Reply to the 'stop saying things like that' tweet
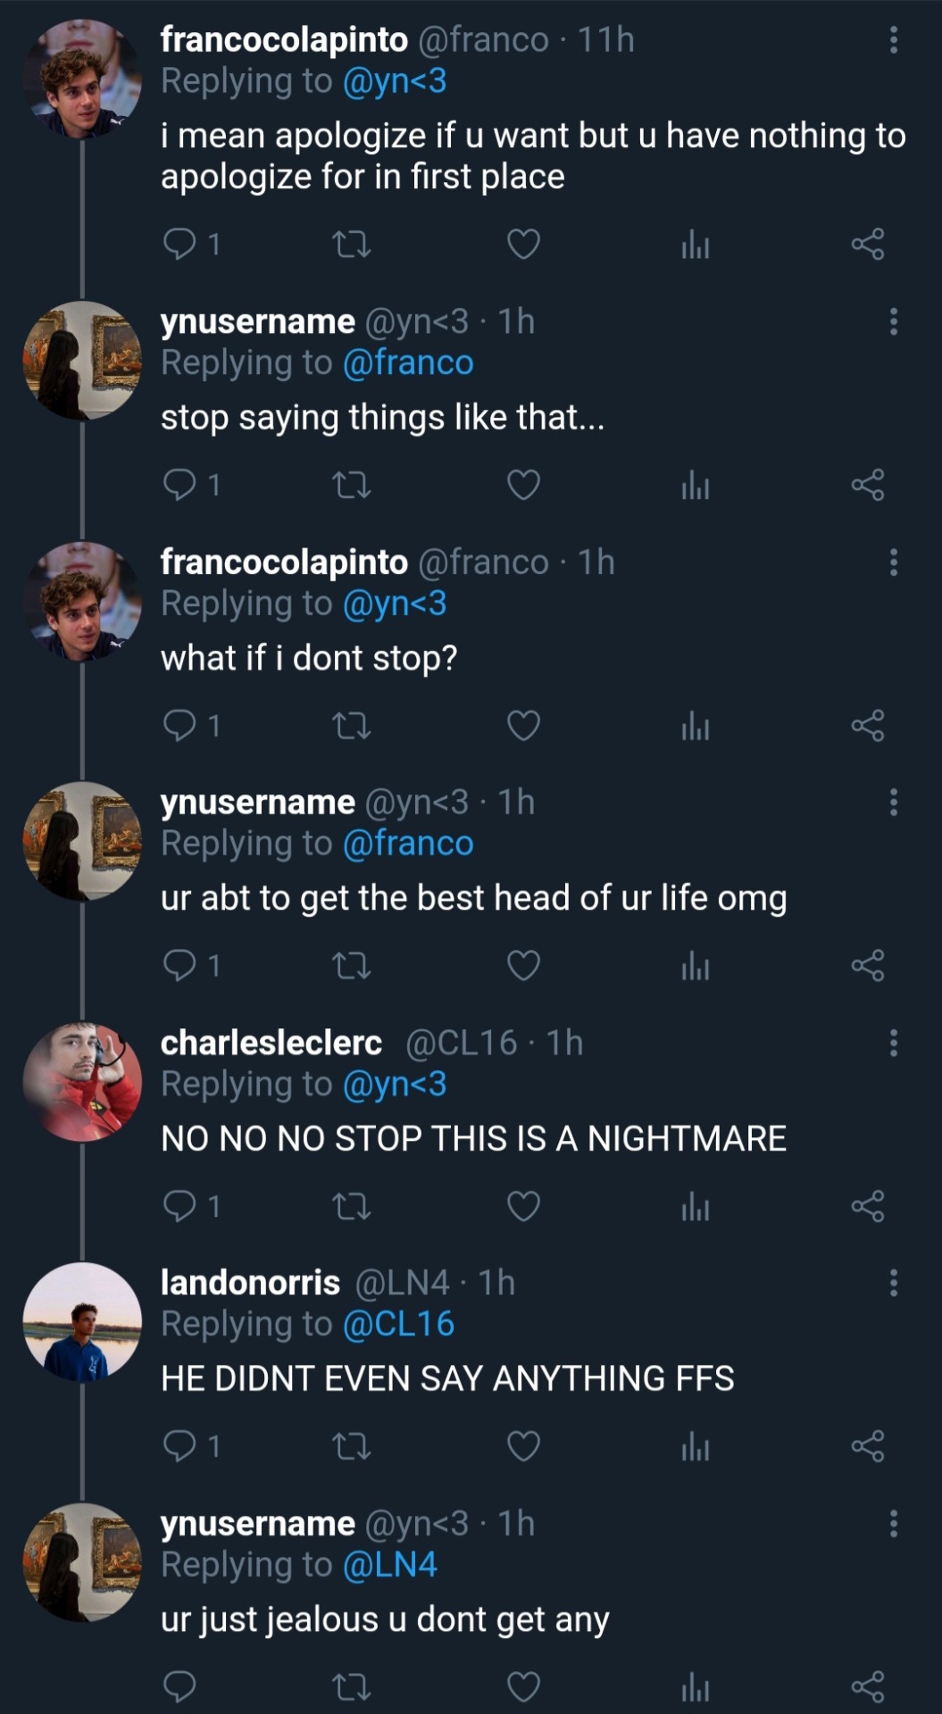 point(180,485)
